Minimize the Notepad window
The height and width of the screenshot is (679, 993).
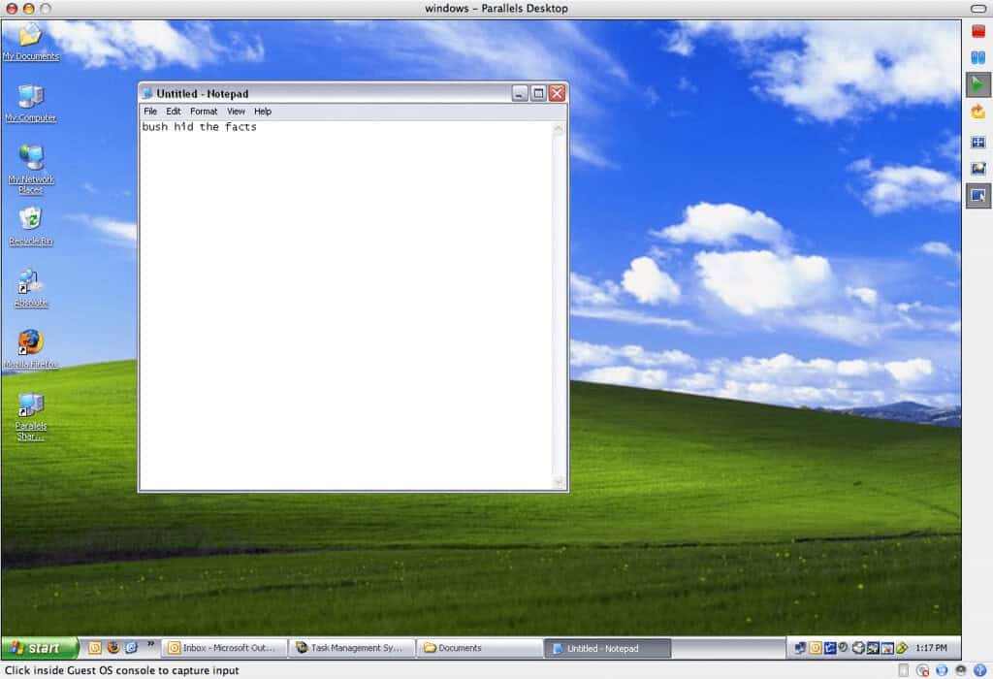click(520, 93)
